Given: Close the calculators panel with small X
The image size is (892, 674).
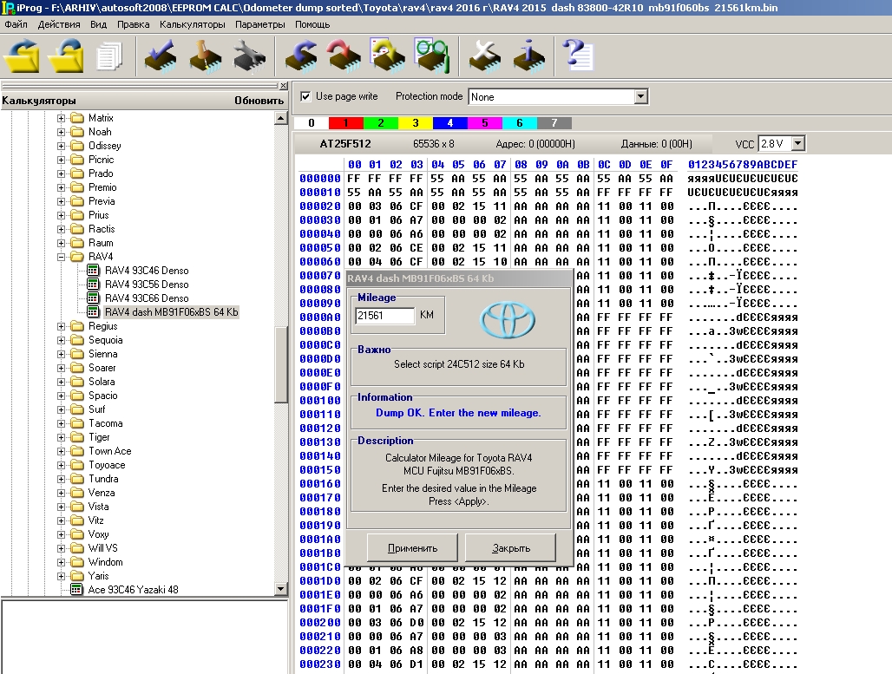Looking at the screenshot, I should tap(283, 86).
